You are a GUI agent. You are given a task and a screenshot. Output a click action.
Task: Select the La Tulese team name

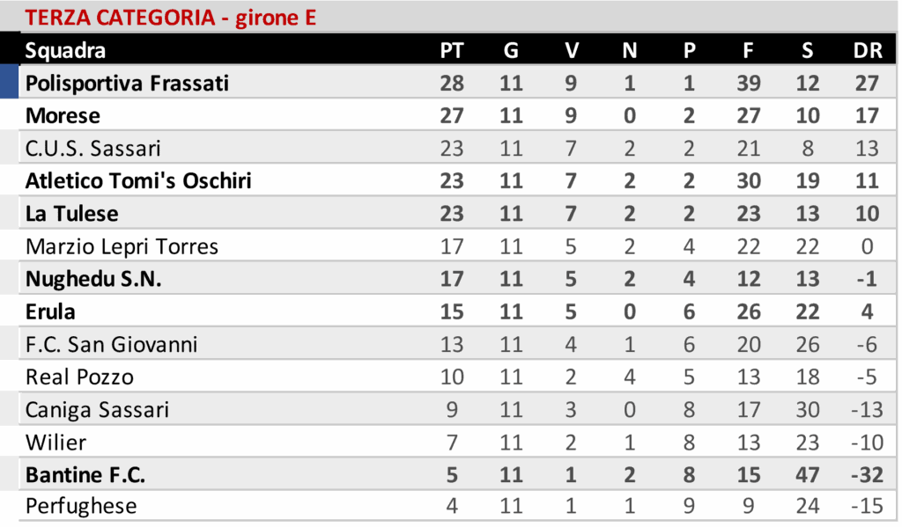(x=71, y=213)
